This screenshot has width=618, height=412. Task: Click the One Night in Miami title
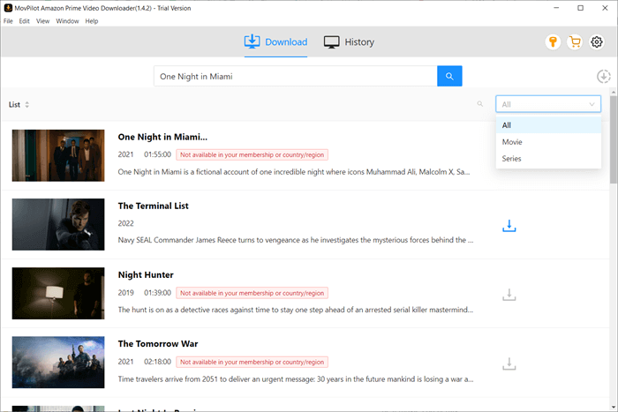point(162,137)
